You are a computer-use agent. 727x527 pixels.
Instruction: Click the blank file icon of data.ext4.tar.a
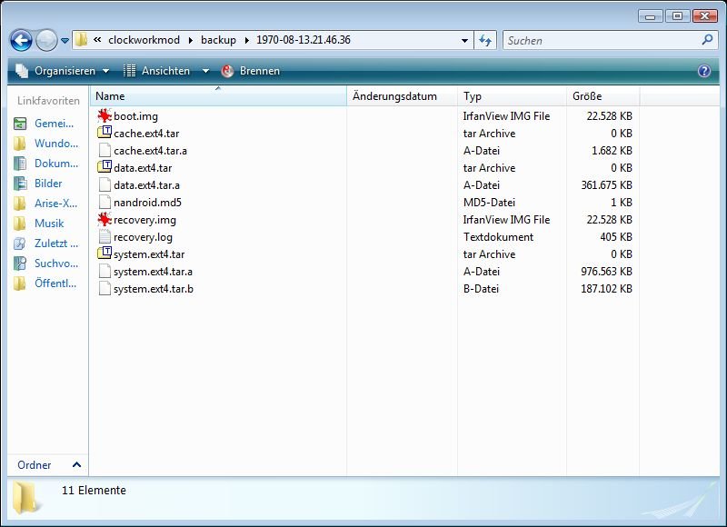click(105, 184)
